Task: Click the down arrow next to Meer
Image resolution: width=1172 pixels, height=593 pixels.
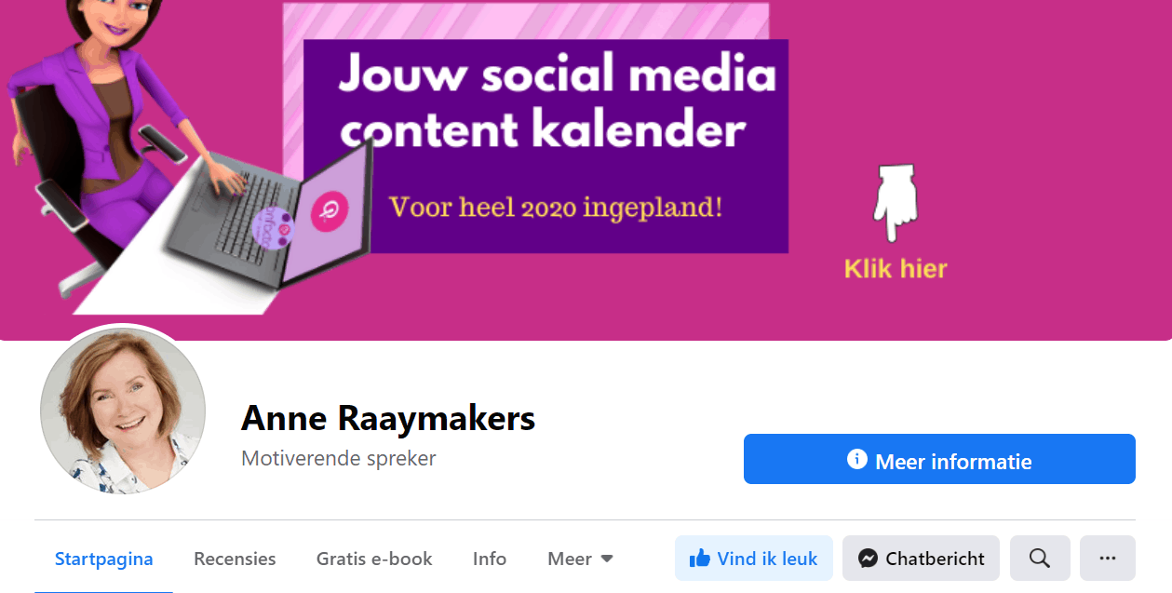Action: (607, 559)
